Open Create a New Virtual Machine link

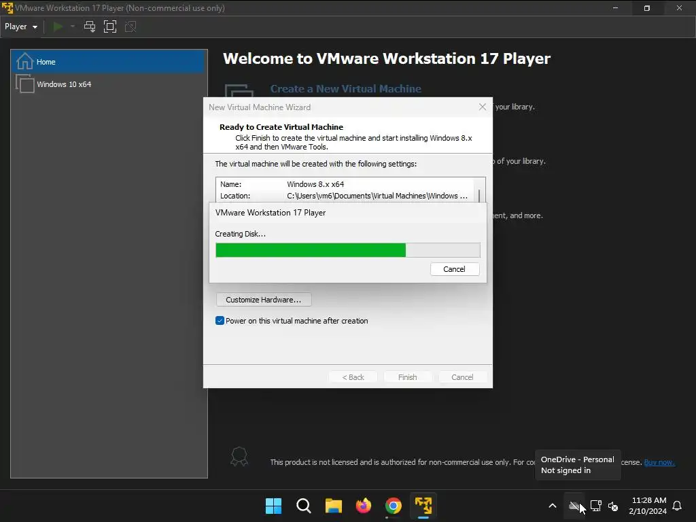click(346, 89)
